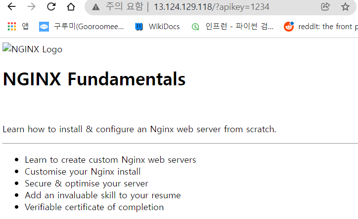Click the address bar URL 13.124.129.118
The width and height of the screenshot is (358, 219).
click(212, 7)
